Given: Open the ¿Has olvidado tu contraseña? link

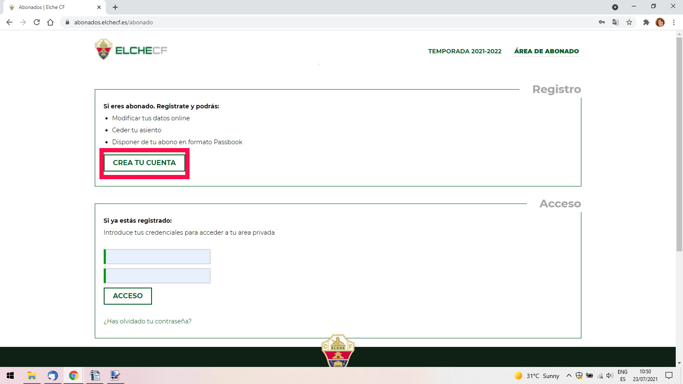Looking at the screenshot, I should [147, 321].
